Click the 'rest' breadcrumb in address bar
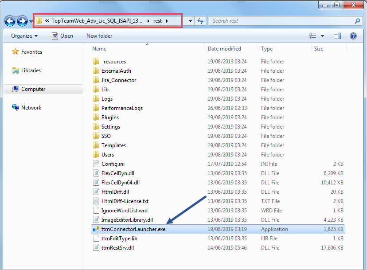 157,21
